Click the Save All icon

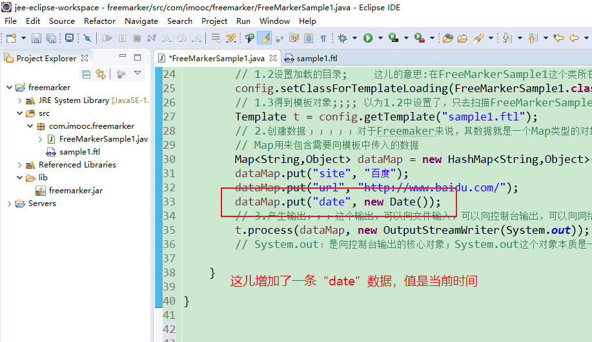(51, 38)
